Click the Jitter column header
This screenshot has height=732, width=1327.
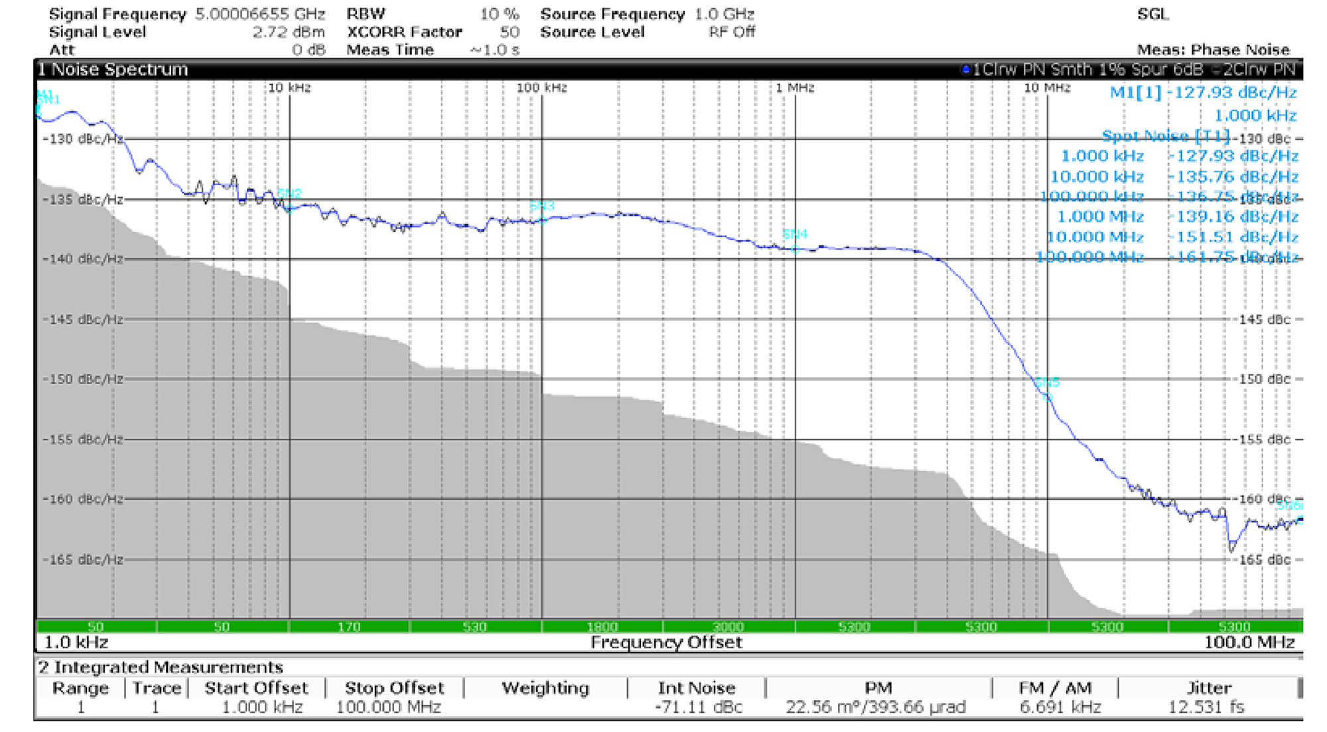point(1209,688)
